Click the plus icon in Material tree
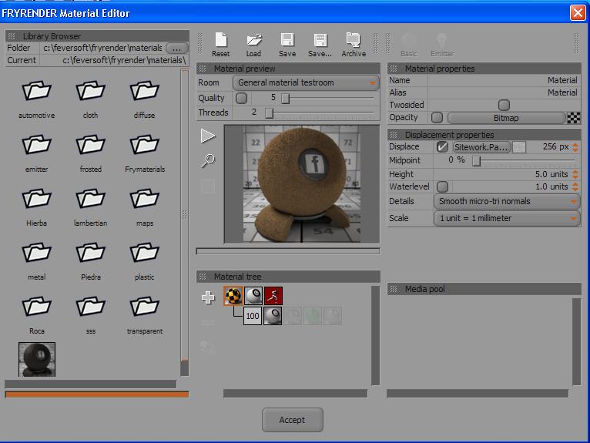The width and height of the screenshot is (590, 443). [x=208, y=297]
